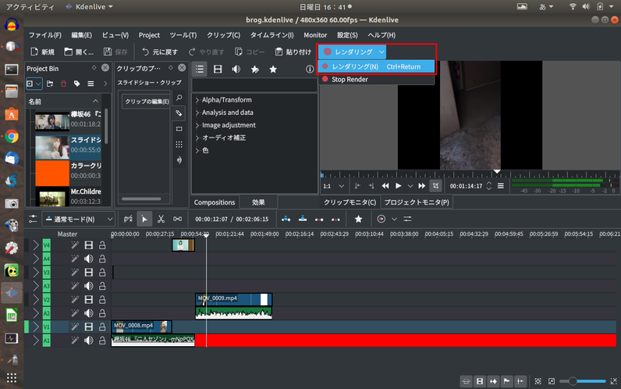Delete clip with the Project Bin trash icon
Viewport: 621px width, 389px height.
point(63,84)
